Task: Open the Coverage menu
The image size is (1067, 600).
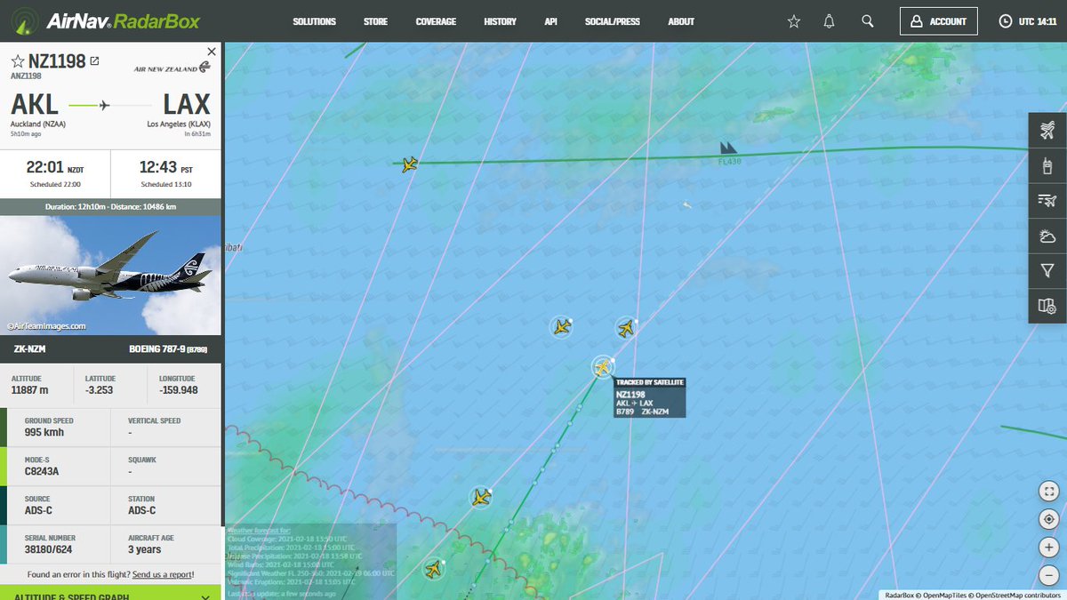Action: coord(436,21)
